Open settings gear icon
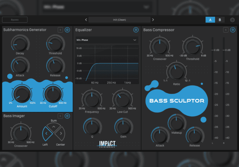 pyautogui.click(x=232, y=20)
